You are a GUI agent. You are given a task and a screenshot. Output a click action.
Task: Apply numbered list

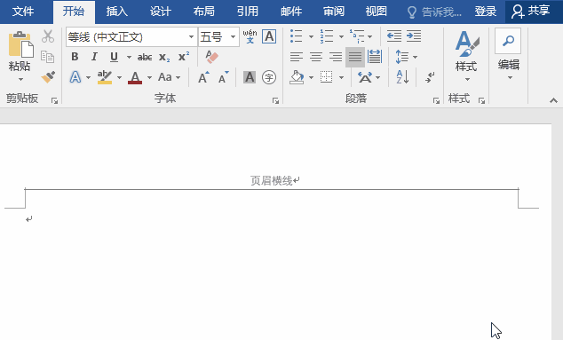coord(327,36)
